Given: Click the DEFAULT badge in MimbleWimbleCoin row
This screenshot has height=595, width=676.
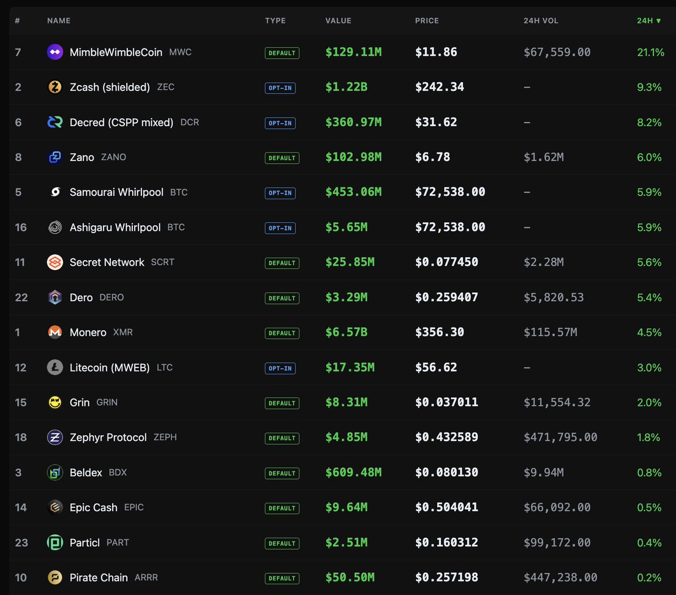Looking at the screenshot, I should [282, 53].
